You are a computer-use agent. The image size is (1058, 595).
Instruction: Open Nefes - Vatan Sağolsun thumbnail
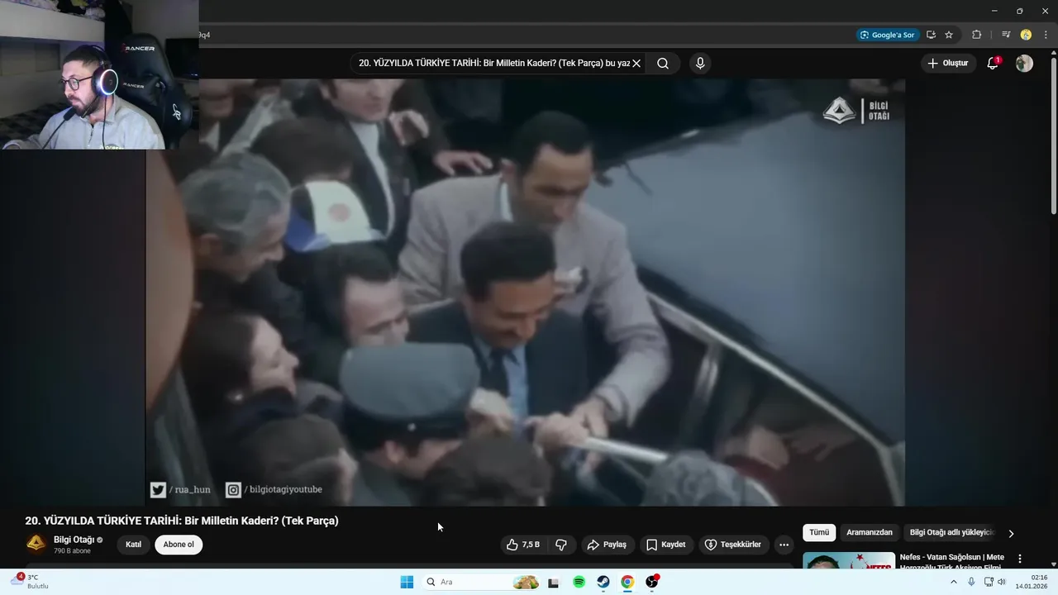pos(849,560)
